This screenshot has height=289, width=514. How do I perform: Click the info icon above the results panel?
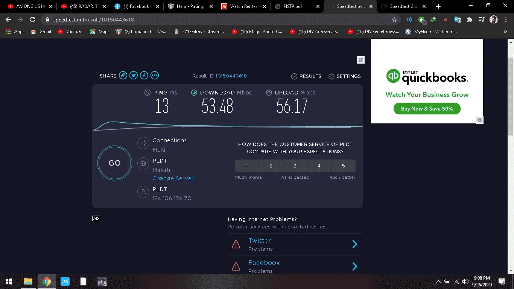click(x=361, y=60)
